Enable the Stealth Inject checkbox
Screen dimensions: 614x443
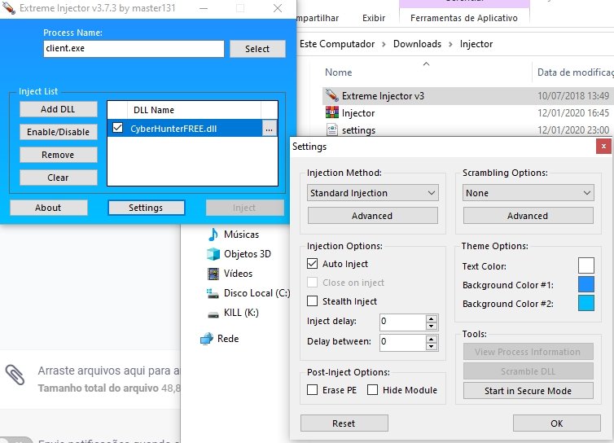(x=313, y=301)
